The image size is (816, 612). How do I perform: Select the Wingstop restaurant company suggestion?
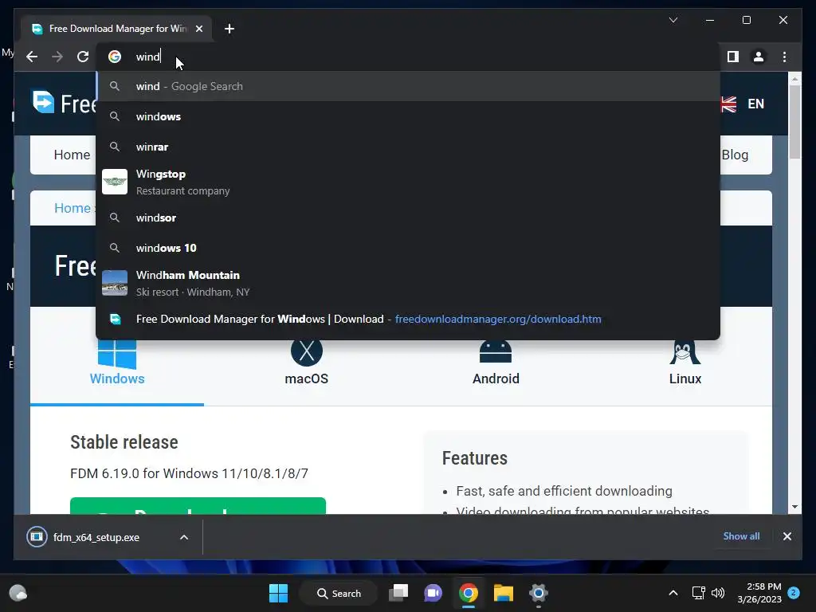click(x=408, y=182)
